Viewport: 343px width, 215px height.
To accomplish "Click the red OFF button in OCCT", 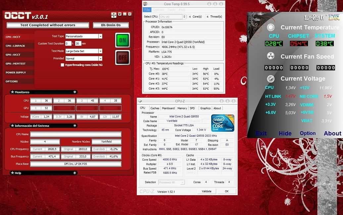I will (122, 57).
